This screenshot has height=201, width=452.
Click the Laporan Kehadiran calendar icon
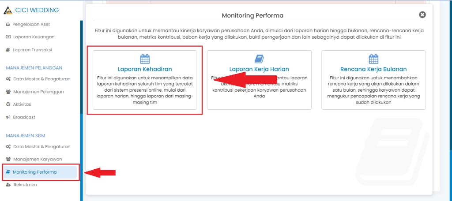[x=145, y=59]
